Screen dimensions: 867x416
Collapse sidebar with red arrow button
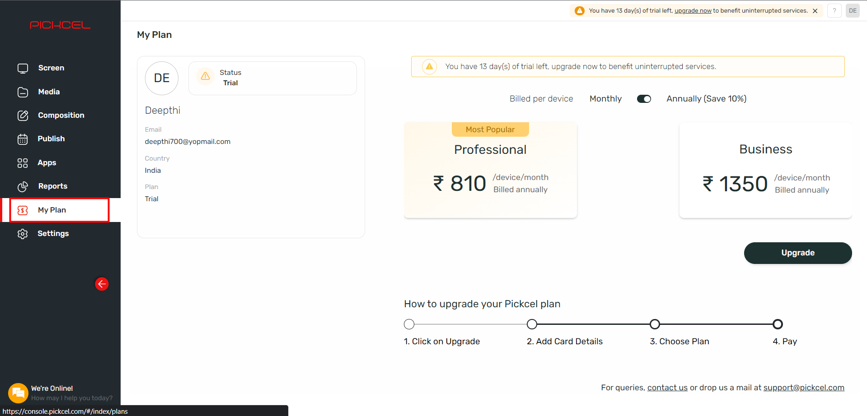pyautogui.click(x=102, y=284)
